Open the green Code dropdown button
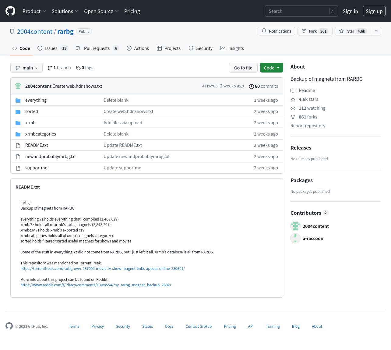 (272, 68)
